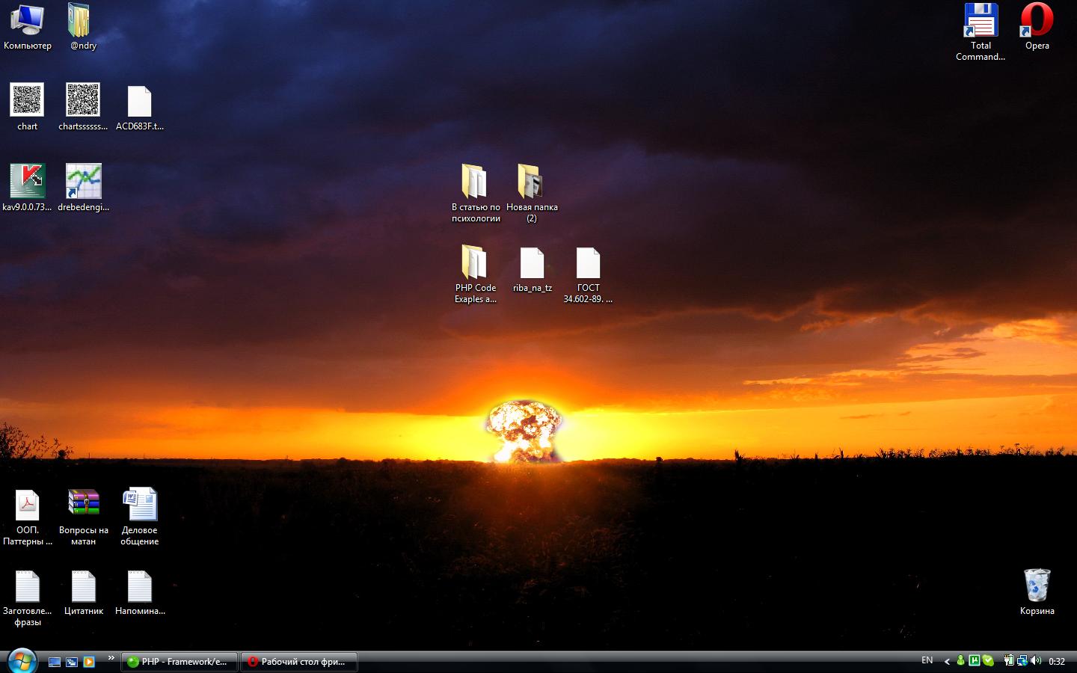Click the Windows Start button
This screenshot has width=1077, height=673.
[x=21, y=660]
